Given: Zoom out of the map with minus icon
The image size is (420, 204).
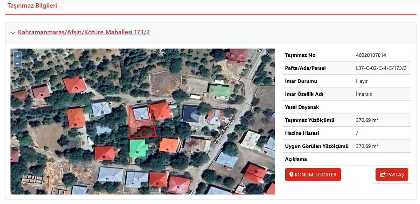Looking at the screenshot, I should tap(17, 63).
